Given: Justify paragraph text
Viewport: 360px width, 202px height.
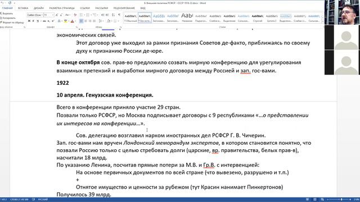Looking at the screenshot, I should tap(94, 21).
